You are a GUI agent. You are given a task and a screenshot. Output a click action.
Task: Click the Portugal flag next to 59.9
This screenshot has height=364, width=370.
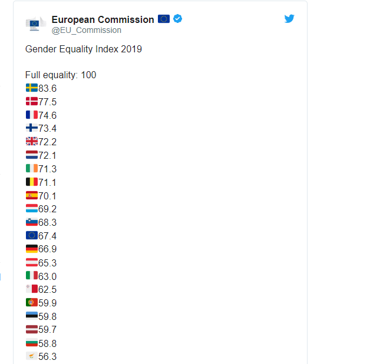pyautogui.click(x=32, y=302)
